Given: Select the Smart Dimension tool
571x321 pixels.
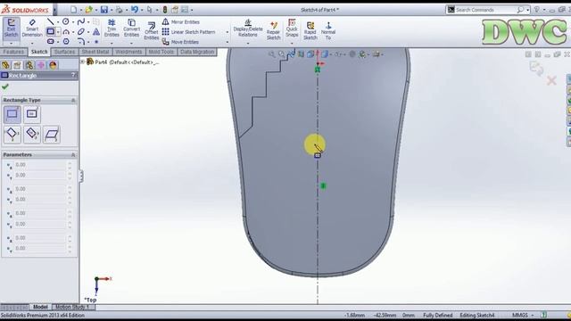Looking at the screenshot, I should click(32, 28).
